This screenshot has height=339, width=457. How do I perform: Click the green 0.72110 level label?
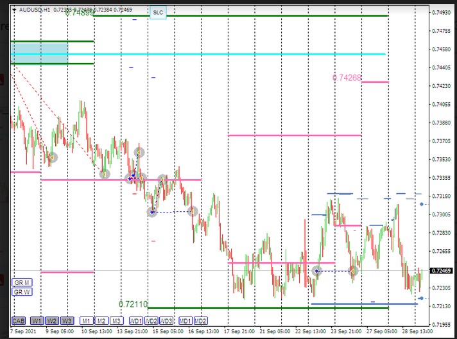pos(133,304)
